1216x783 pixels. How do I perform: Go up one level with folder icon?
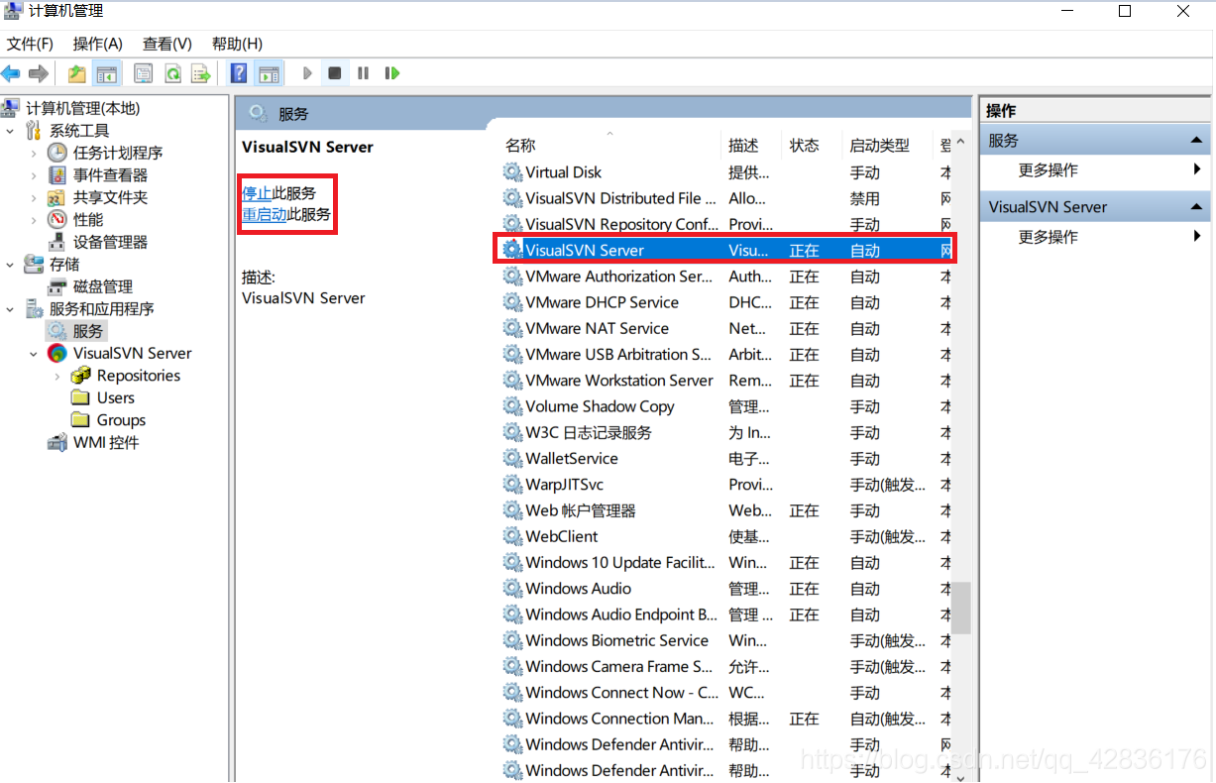click(77, 73)
